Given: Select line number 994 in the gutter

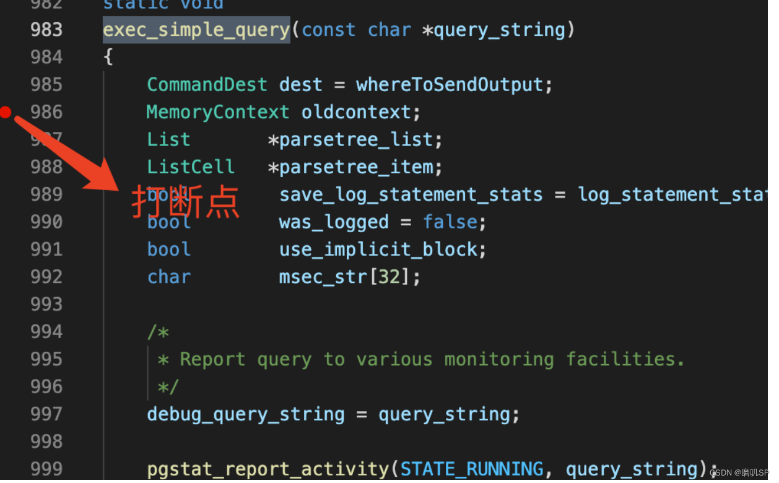Looking at the screenshot, I should point(46,331).
